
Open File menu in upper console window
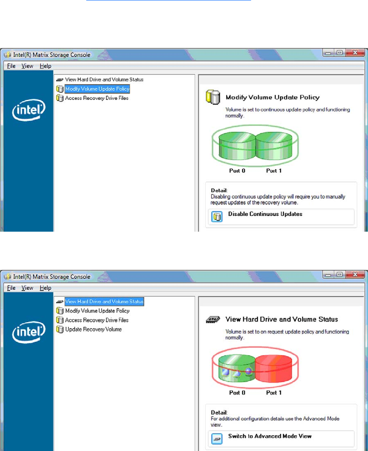pyautogui.click(x=11, y=66)
